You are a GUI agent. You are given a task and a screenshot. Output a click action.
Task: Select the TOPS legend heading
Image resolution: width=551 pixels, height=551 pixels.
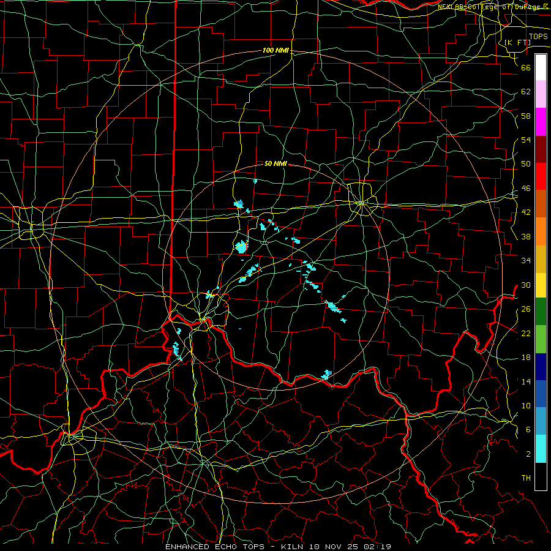[x=538, y=36]
